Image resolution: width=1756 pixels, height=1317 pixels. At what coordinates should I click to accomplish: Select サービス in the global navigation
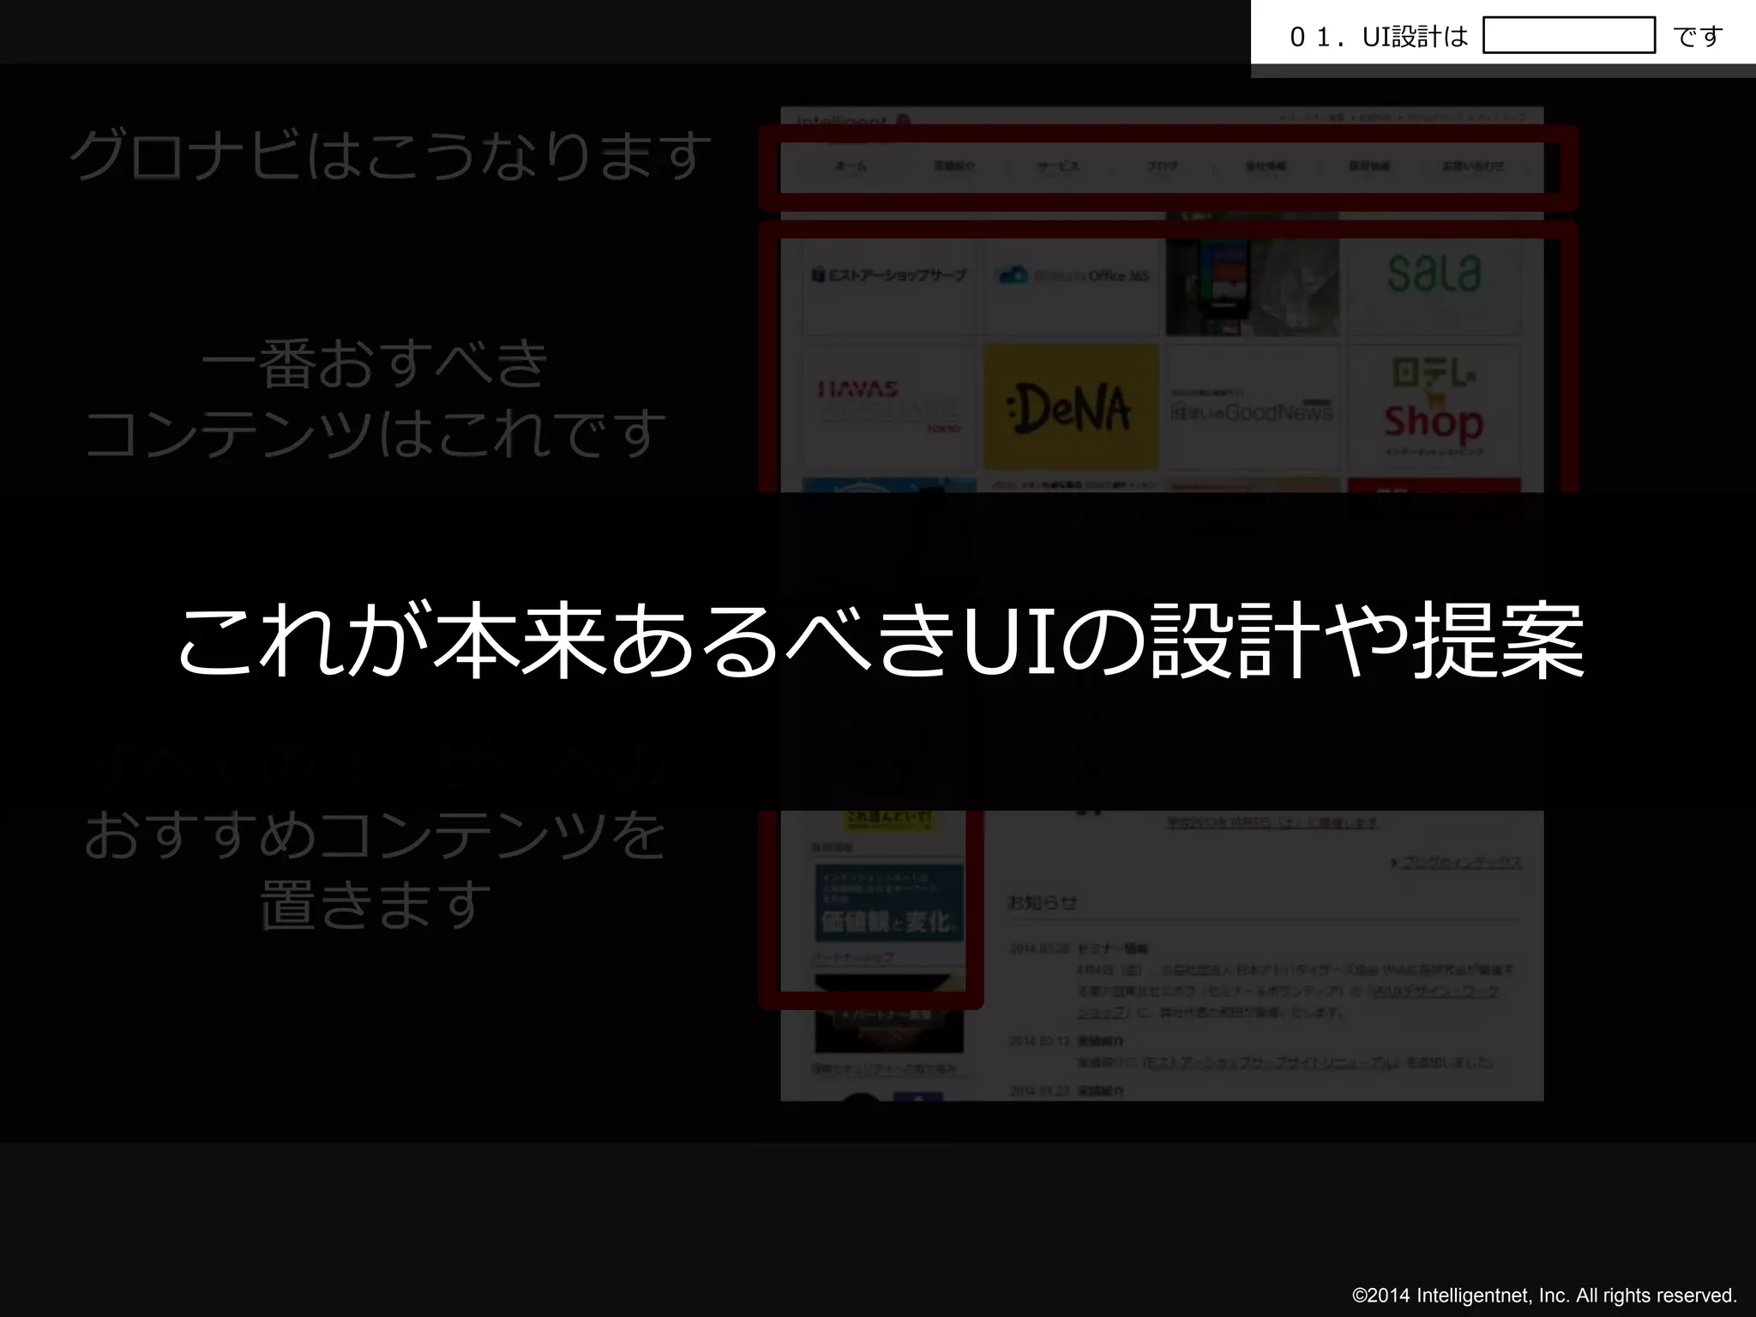click(1058, 166)
